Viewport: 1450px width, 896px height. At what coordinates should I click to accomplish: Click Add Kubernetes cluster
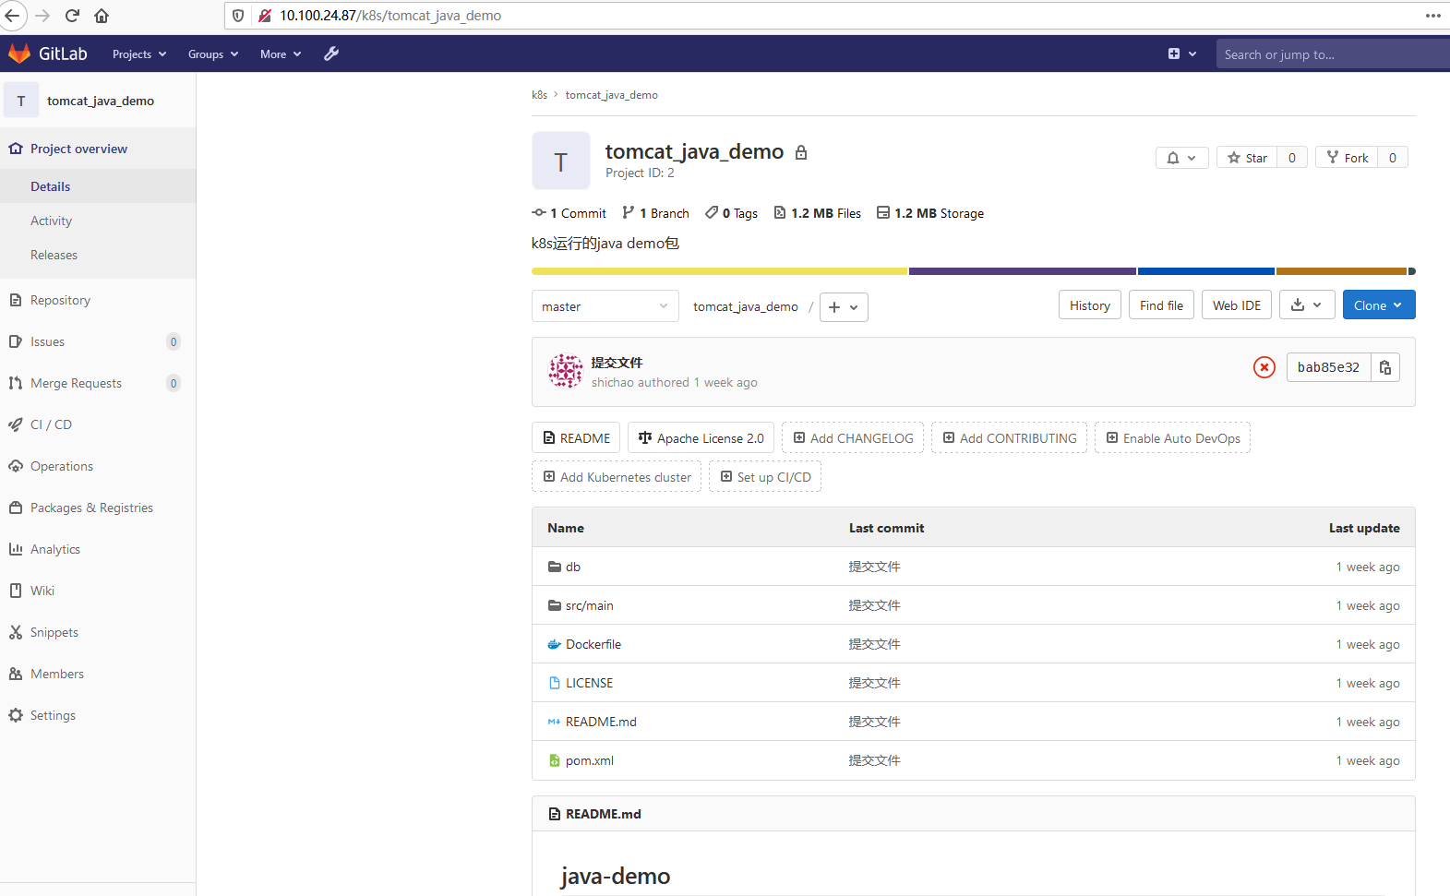(617, 476)
